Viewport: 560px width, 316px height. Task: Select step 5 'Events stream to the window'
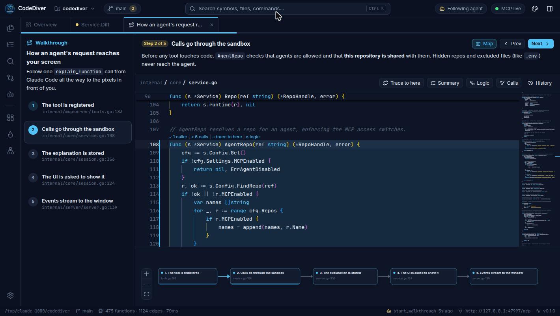coord(78,204)
